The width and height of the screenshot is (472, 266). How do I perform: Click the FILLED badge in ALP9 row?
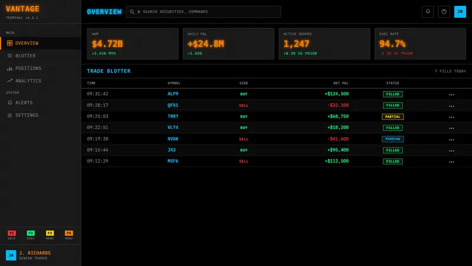tap(392, 94)
